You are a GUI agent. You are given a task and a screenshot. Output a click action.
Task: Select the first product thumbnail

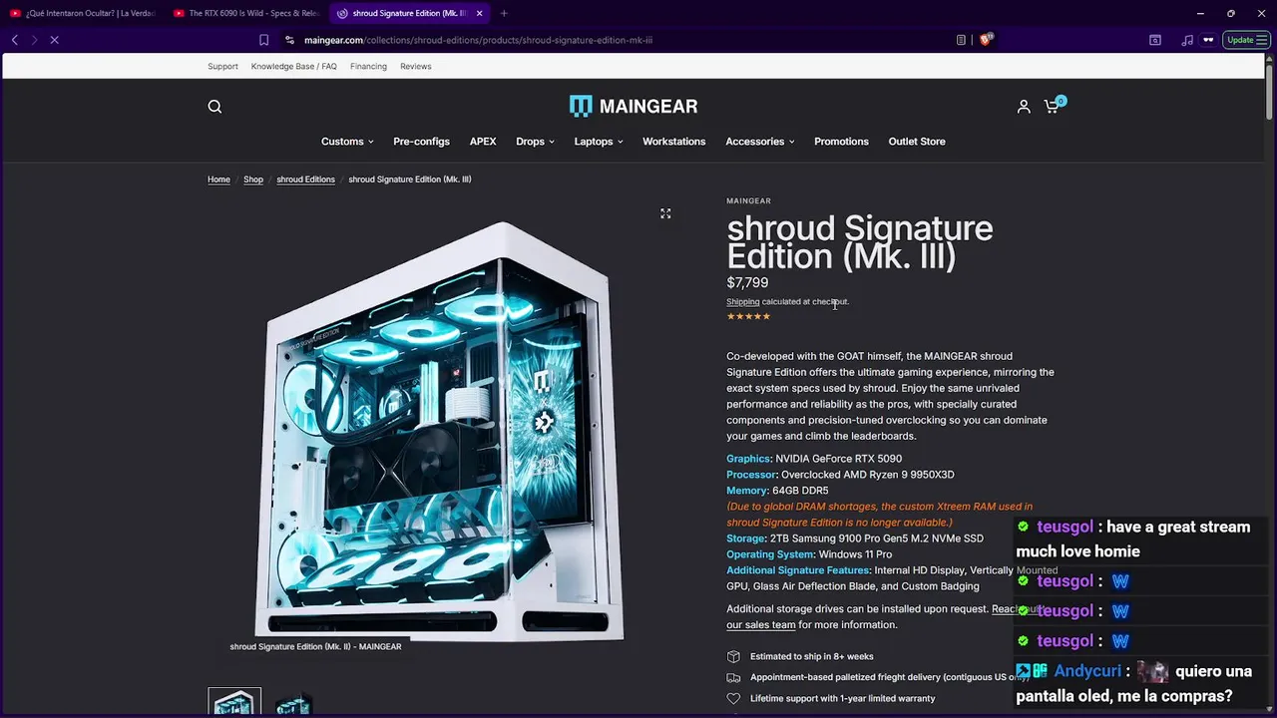point(234,701)
